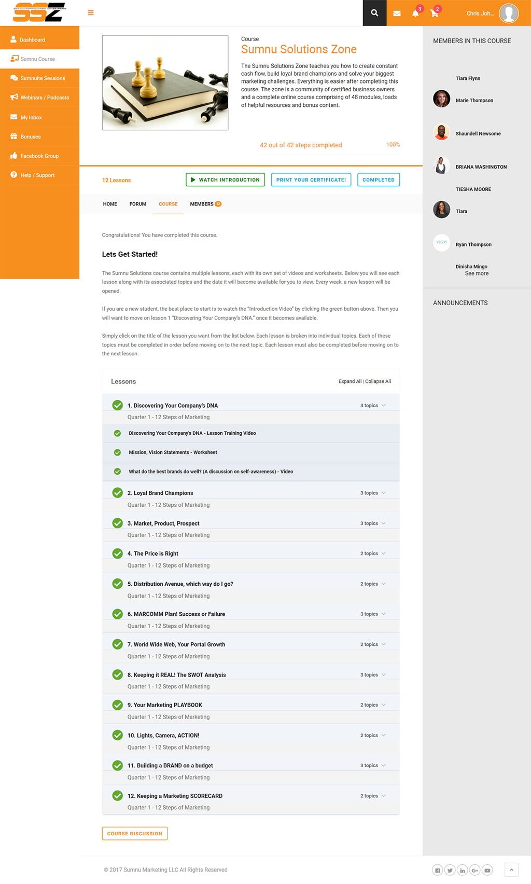Viewport: 531px width, 884px height.
Task: Open My Inbox in the sidebar
Action: [39, 117]
